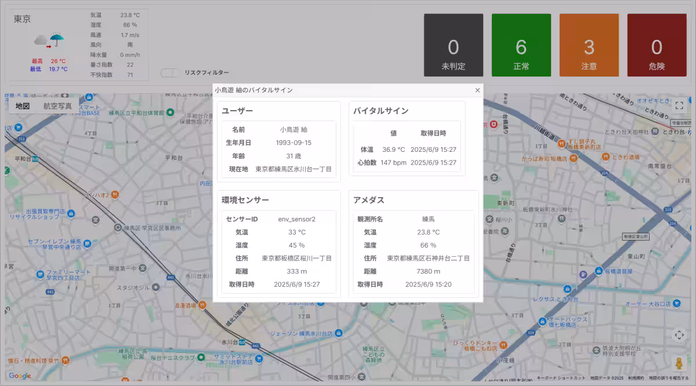The image size is (696, 386).
Task: Click オーケー 大谷口店 shopping cart marker
Action: 677,304
